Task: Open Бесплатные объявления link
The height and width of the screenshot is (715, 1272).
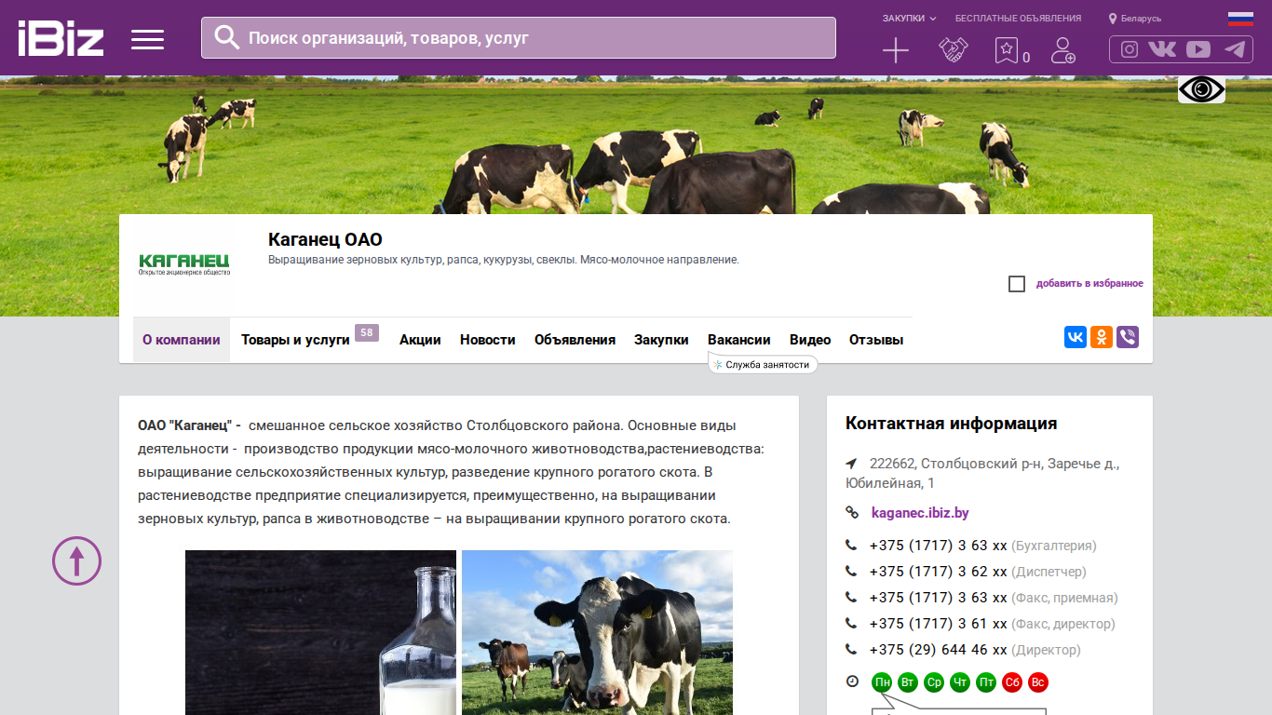Action: click(1018, 19)
